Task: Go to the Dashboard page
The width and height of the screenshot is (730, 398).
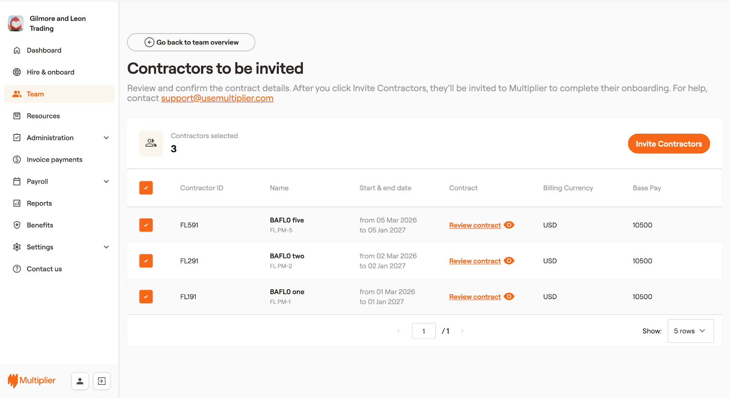Action: (44, 50)
